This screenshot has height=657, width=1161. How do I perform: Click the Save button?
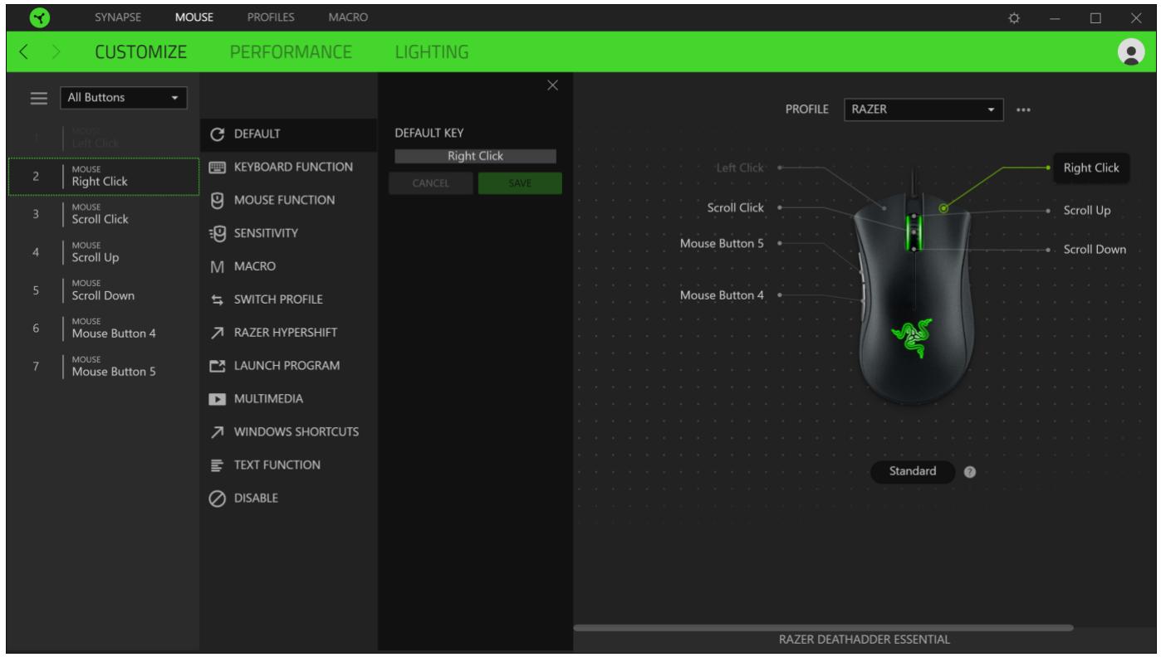(x=520, y=183)
